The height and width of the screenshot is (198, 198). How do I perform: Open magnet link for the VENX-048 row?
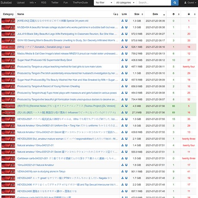click(126, 171)
